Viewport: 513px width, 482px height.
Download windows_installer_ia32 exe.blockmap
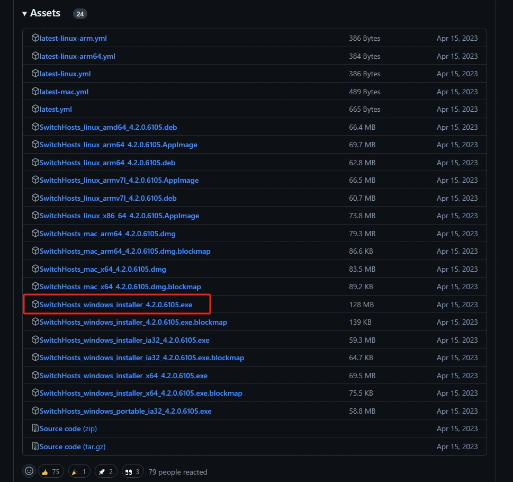coord(142,358)
